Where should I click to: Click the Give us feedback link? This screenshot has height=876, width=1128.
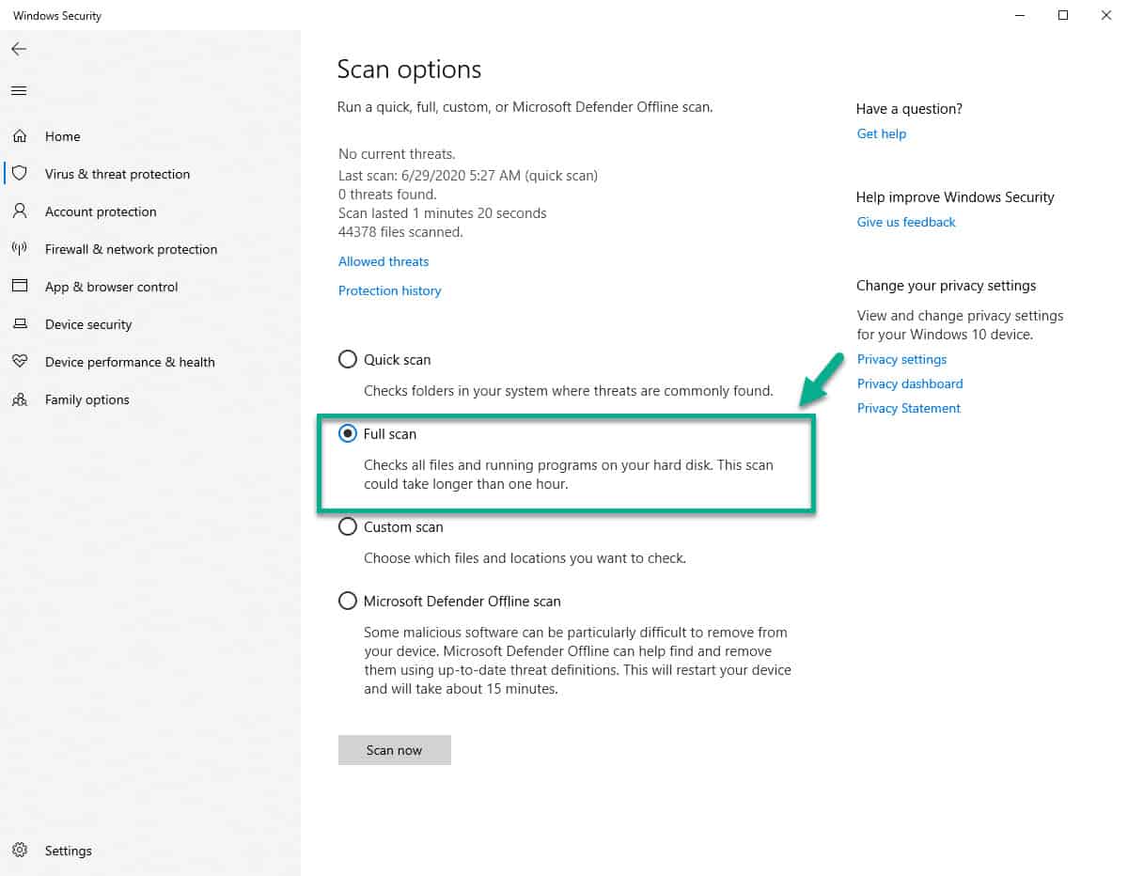[x=906, y=222]
